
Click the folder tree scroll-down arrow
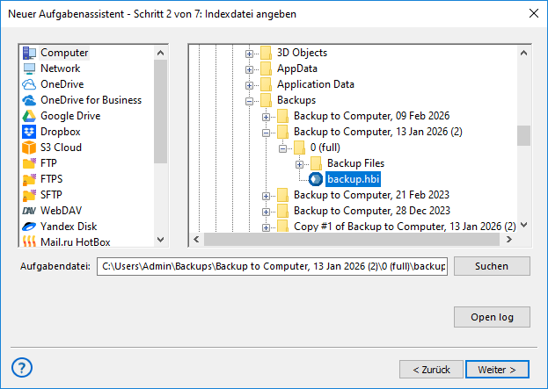(523, 225)
